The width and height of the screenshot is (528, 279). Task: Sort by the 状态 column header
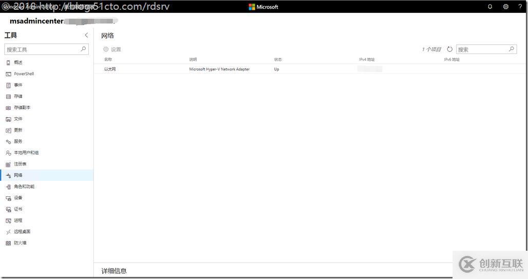pos(278,59)
